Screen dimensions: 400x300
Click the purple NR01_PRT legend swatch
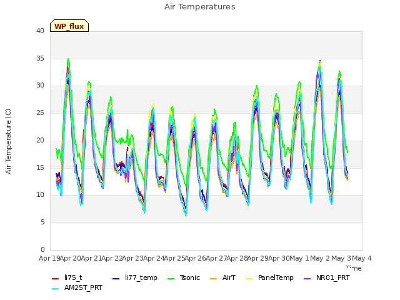pos(307,279)
